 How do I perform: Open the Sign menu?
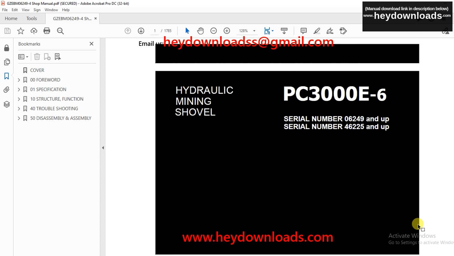click(37, 10)
